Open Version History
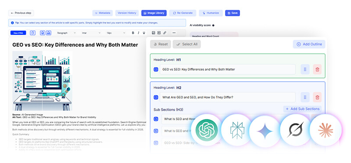This screenshot has height=163, width=351. [x=127, y=13]
